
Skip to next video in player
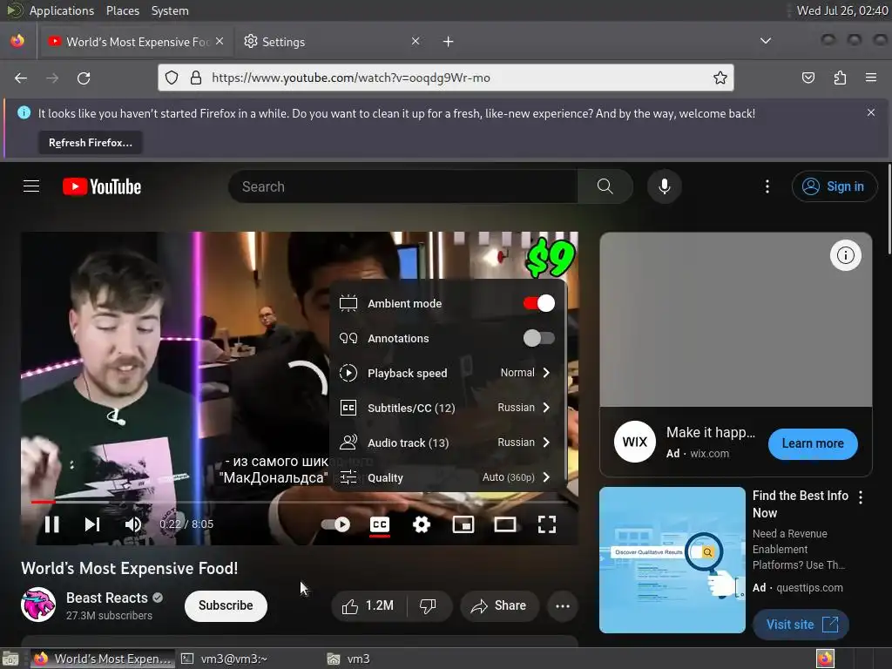click(x=92, y=524)
